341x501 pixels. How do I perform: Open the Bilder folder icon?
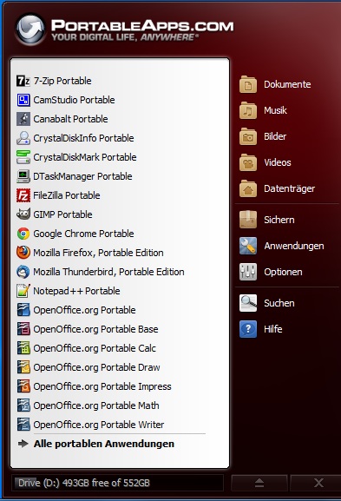pos(248,136)
